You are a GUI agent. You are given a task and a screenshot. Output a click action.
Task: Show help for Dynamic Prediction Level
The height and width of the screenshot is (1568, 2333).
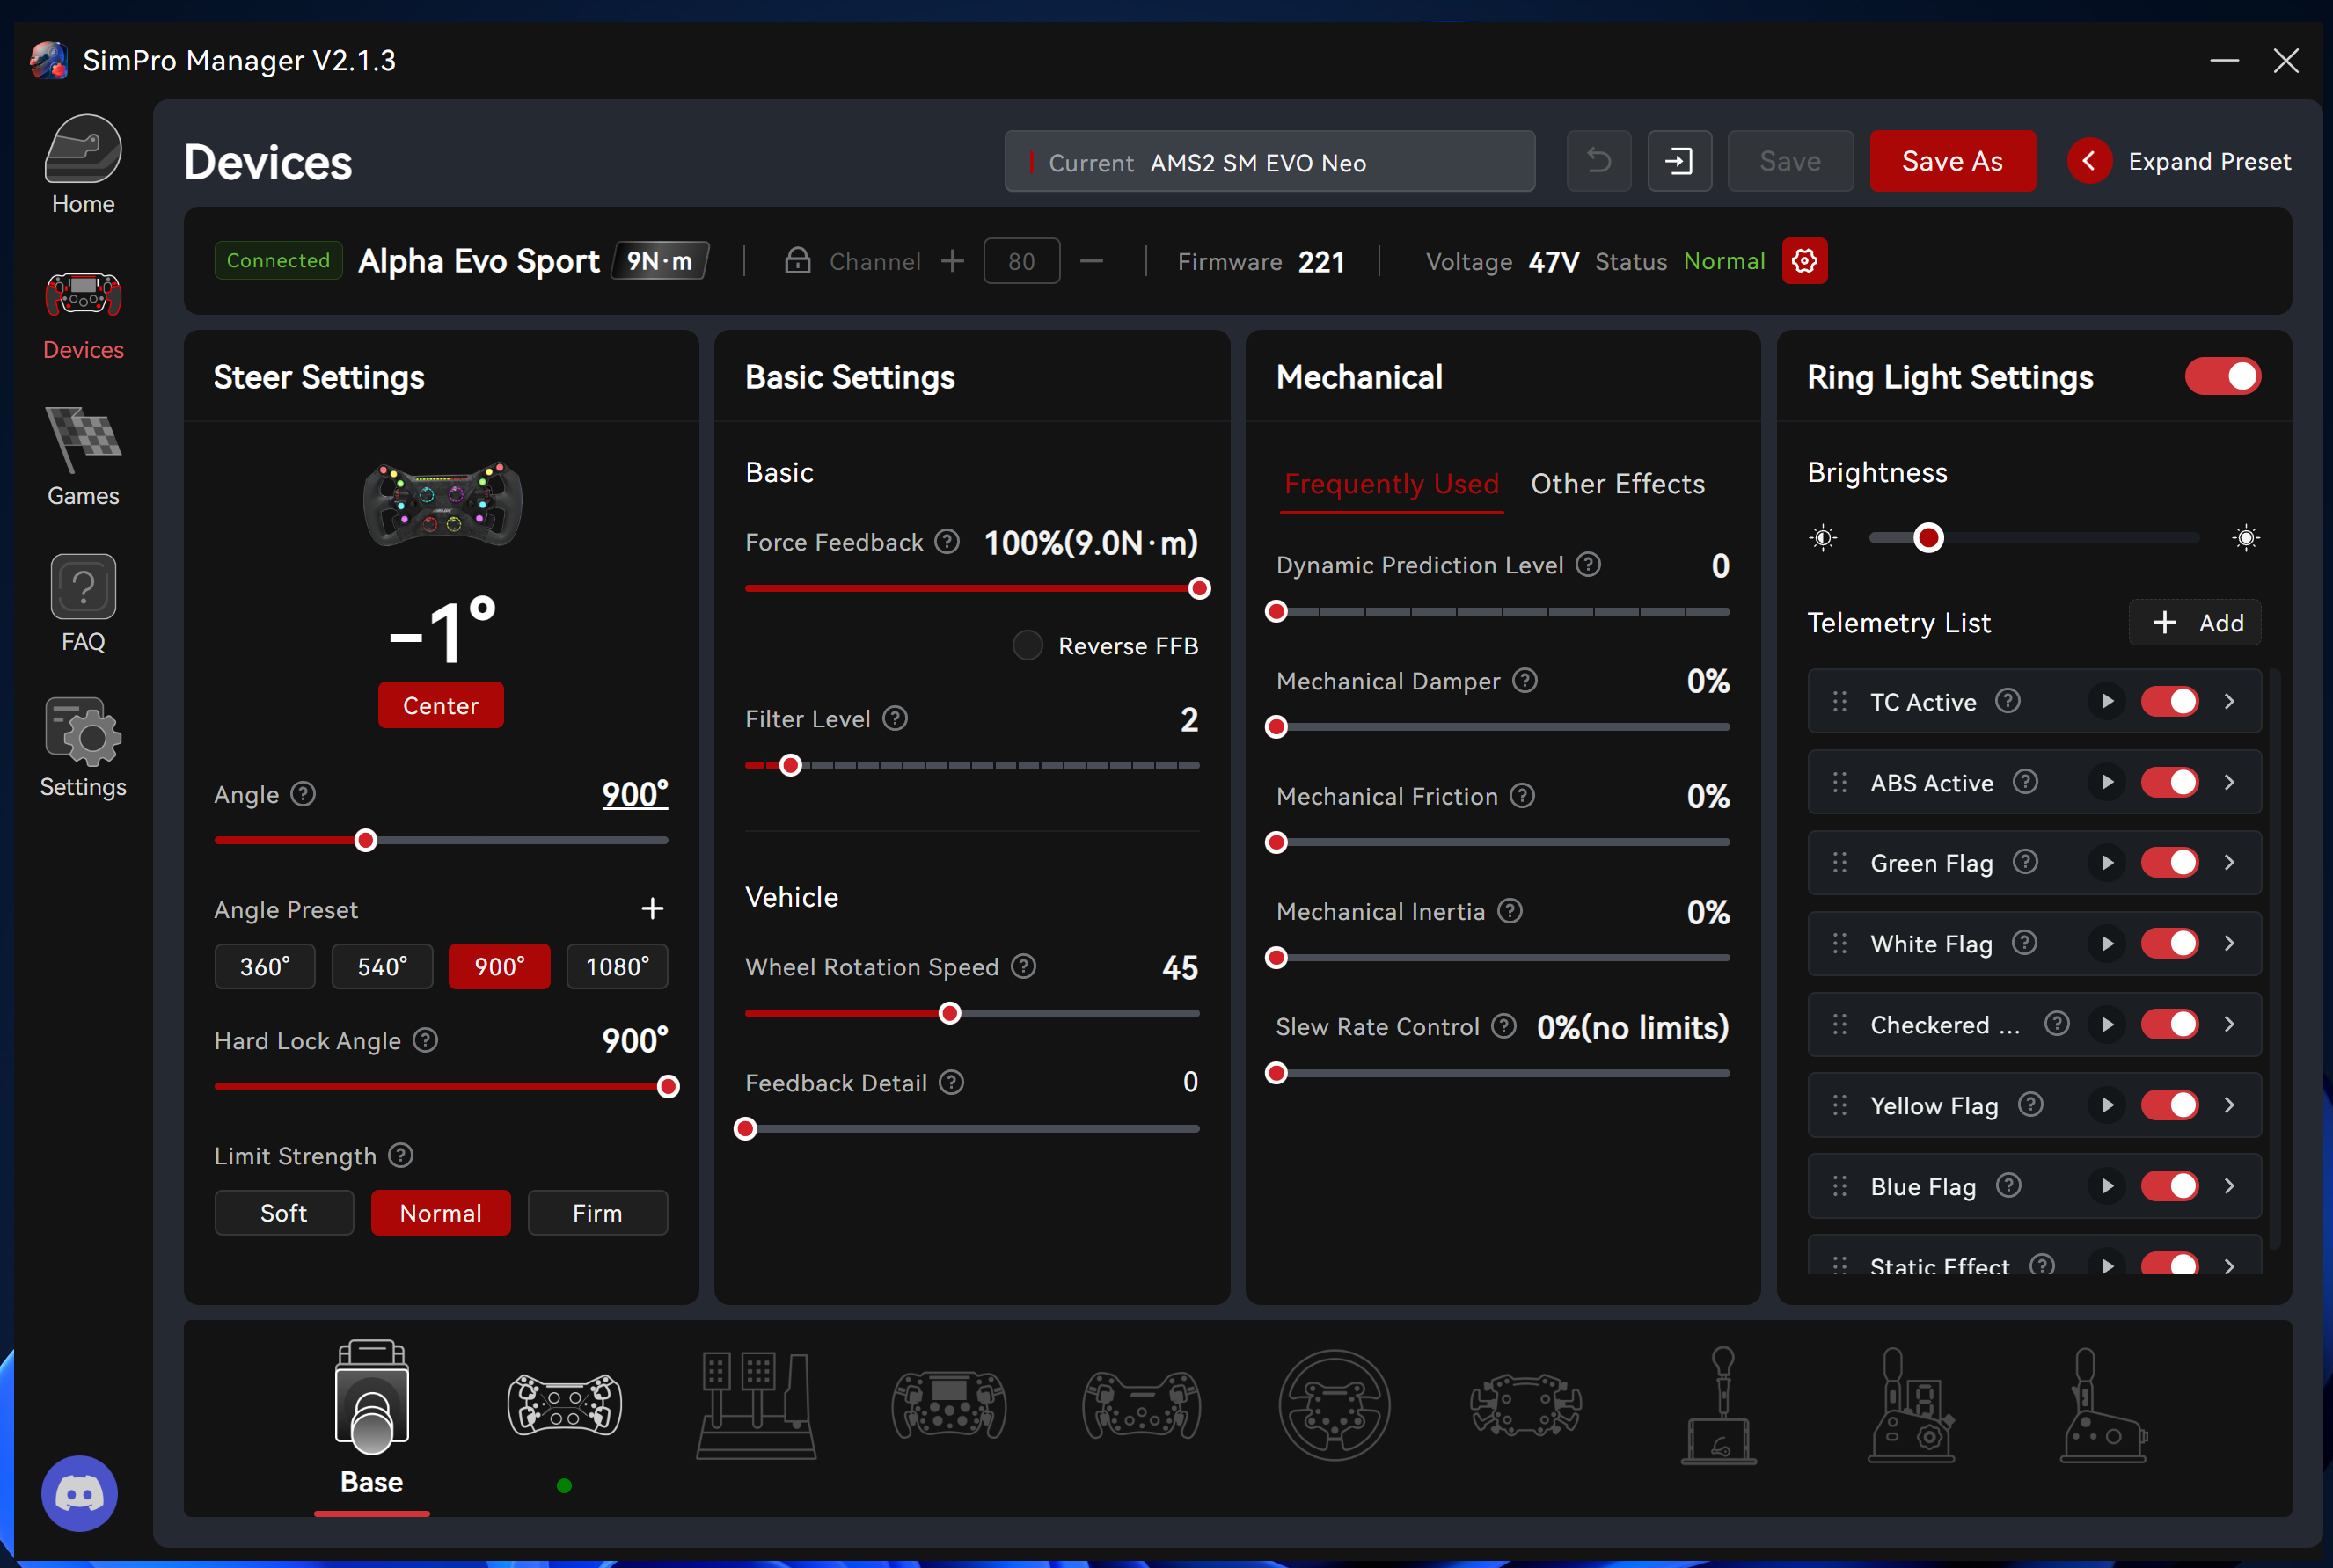(1589, 564)
